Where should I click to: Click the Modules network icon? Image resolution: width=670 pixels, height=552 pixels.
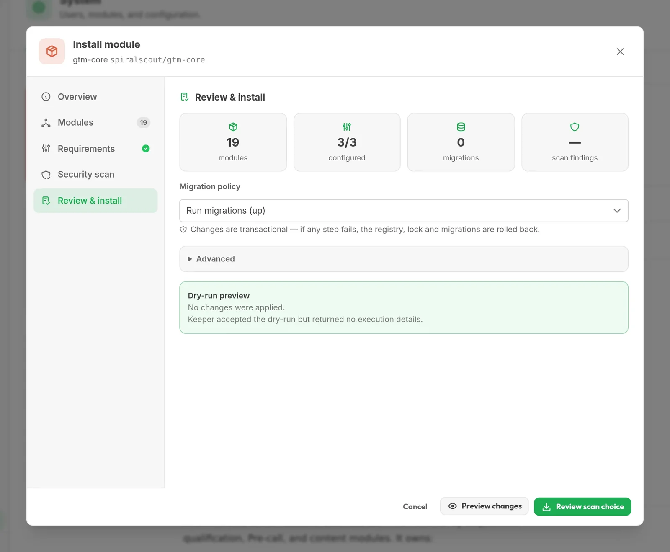click(46, 123)
